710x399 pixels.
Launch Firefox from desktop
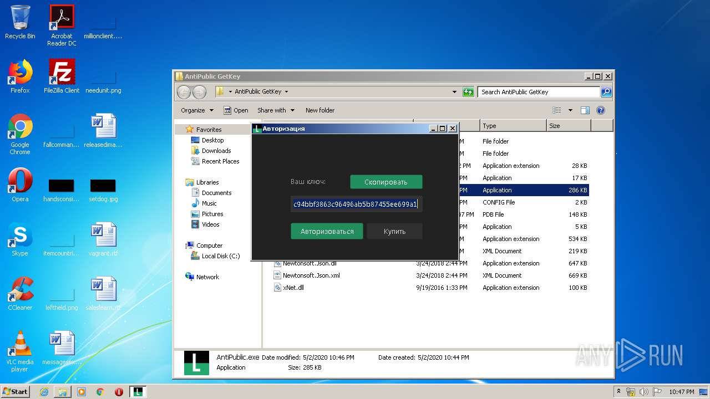(20, 76)
